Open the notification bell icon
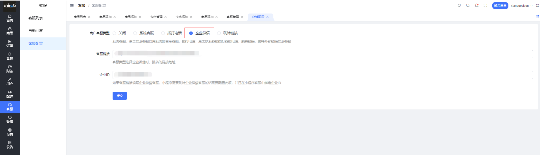This screenshot has height=155, width=540. pos(477,5)
